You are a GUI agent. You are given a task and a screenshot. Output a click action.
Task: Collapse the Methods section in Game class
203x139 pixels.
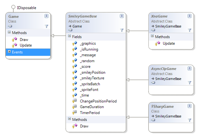(9, 32)
